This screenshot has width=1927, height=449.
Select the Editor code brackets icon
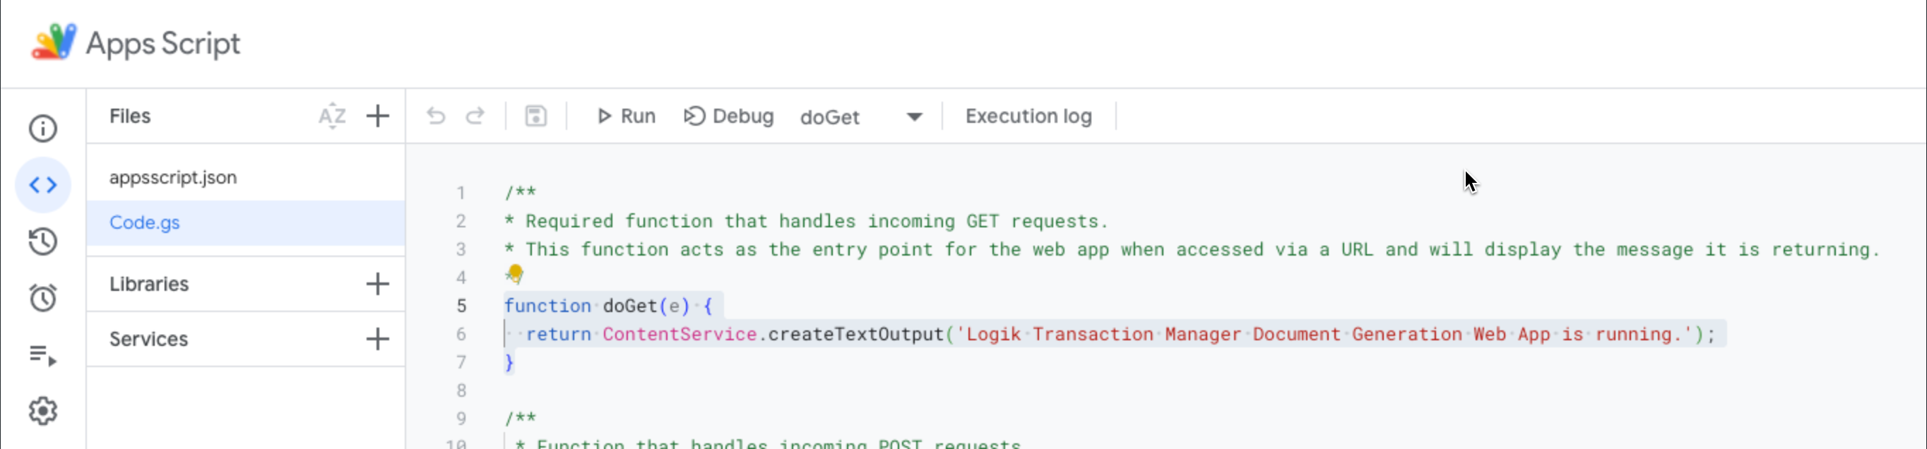(x=42, y=184)
